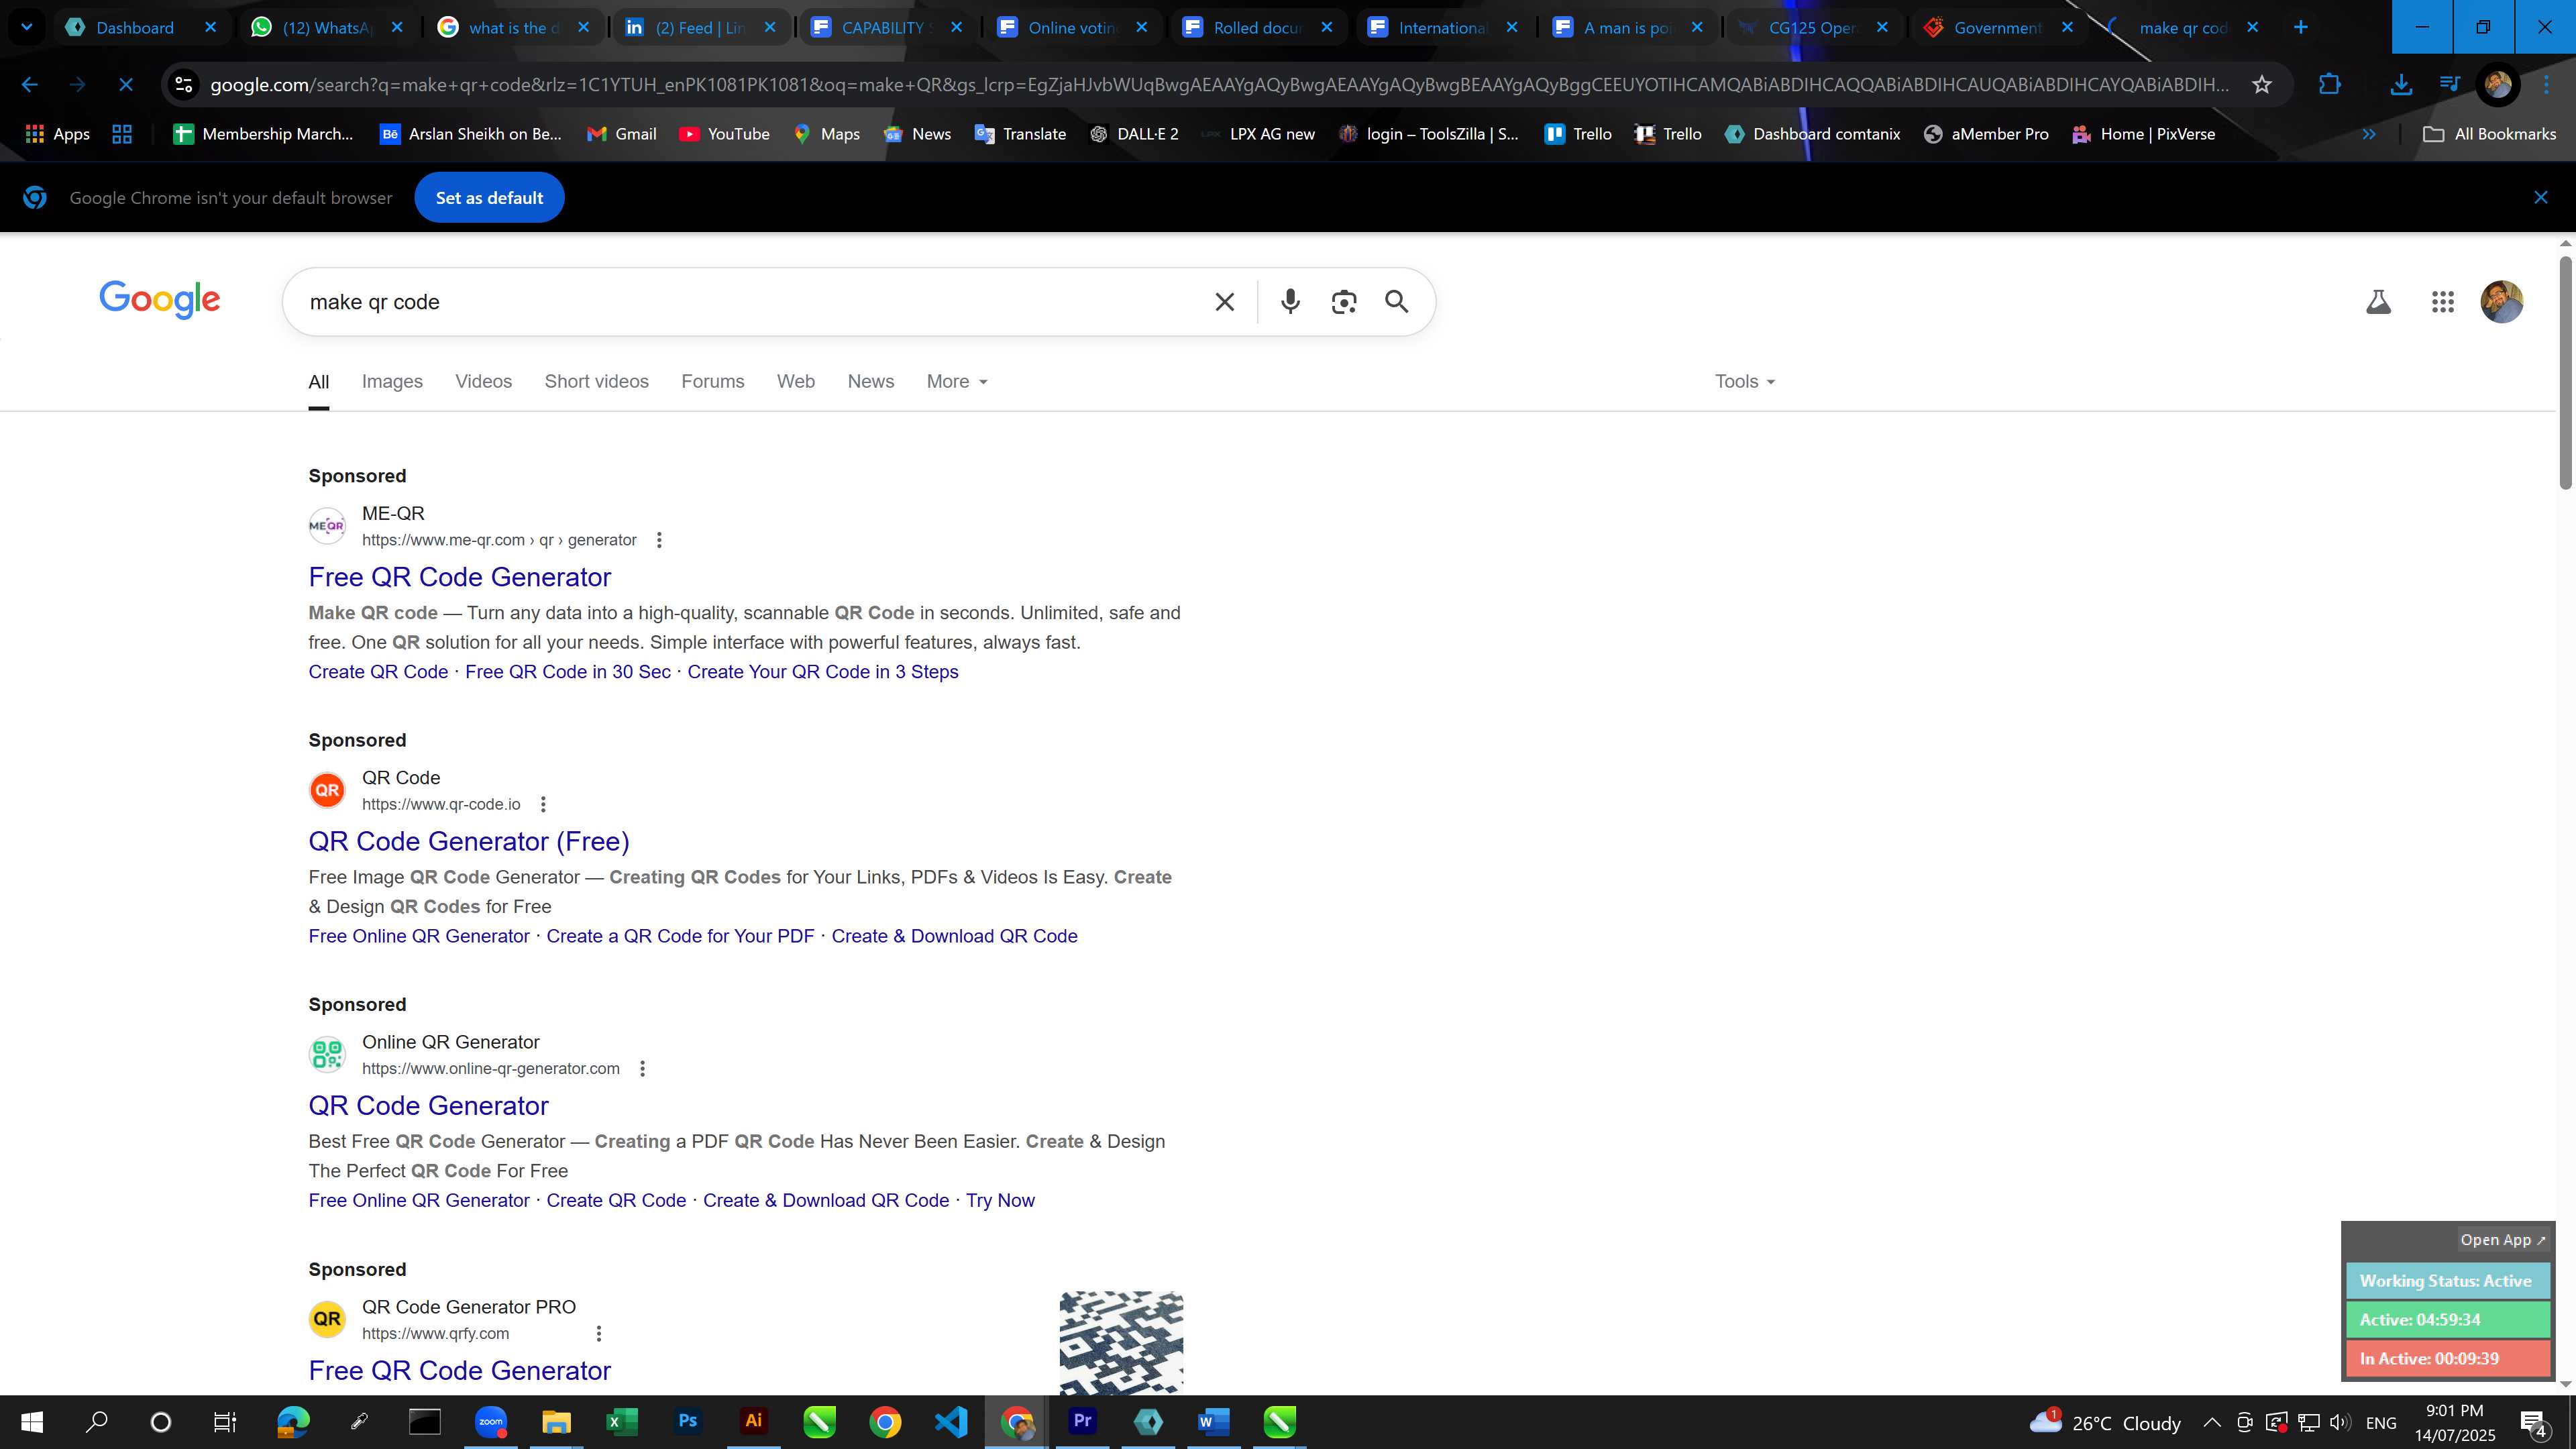This screenshot has width=2576, height=1449.
Task: Click three-dot options for qr-code.io ad
Action: coord(543,804)
